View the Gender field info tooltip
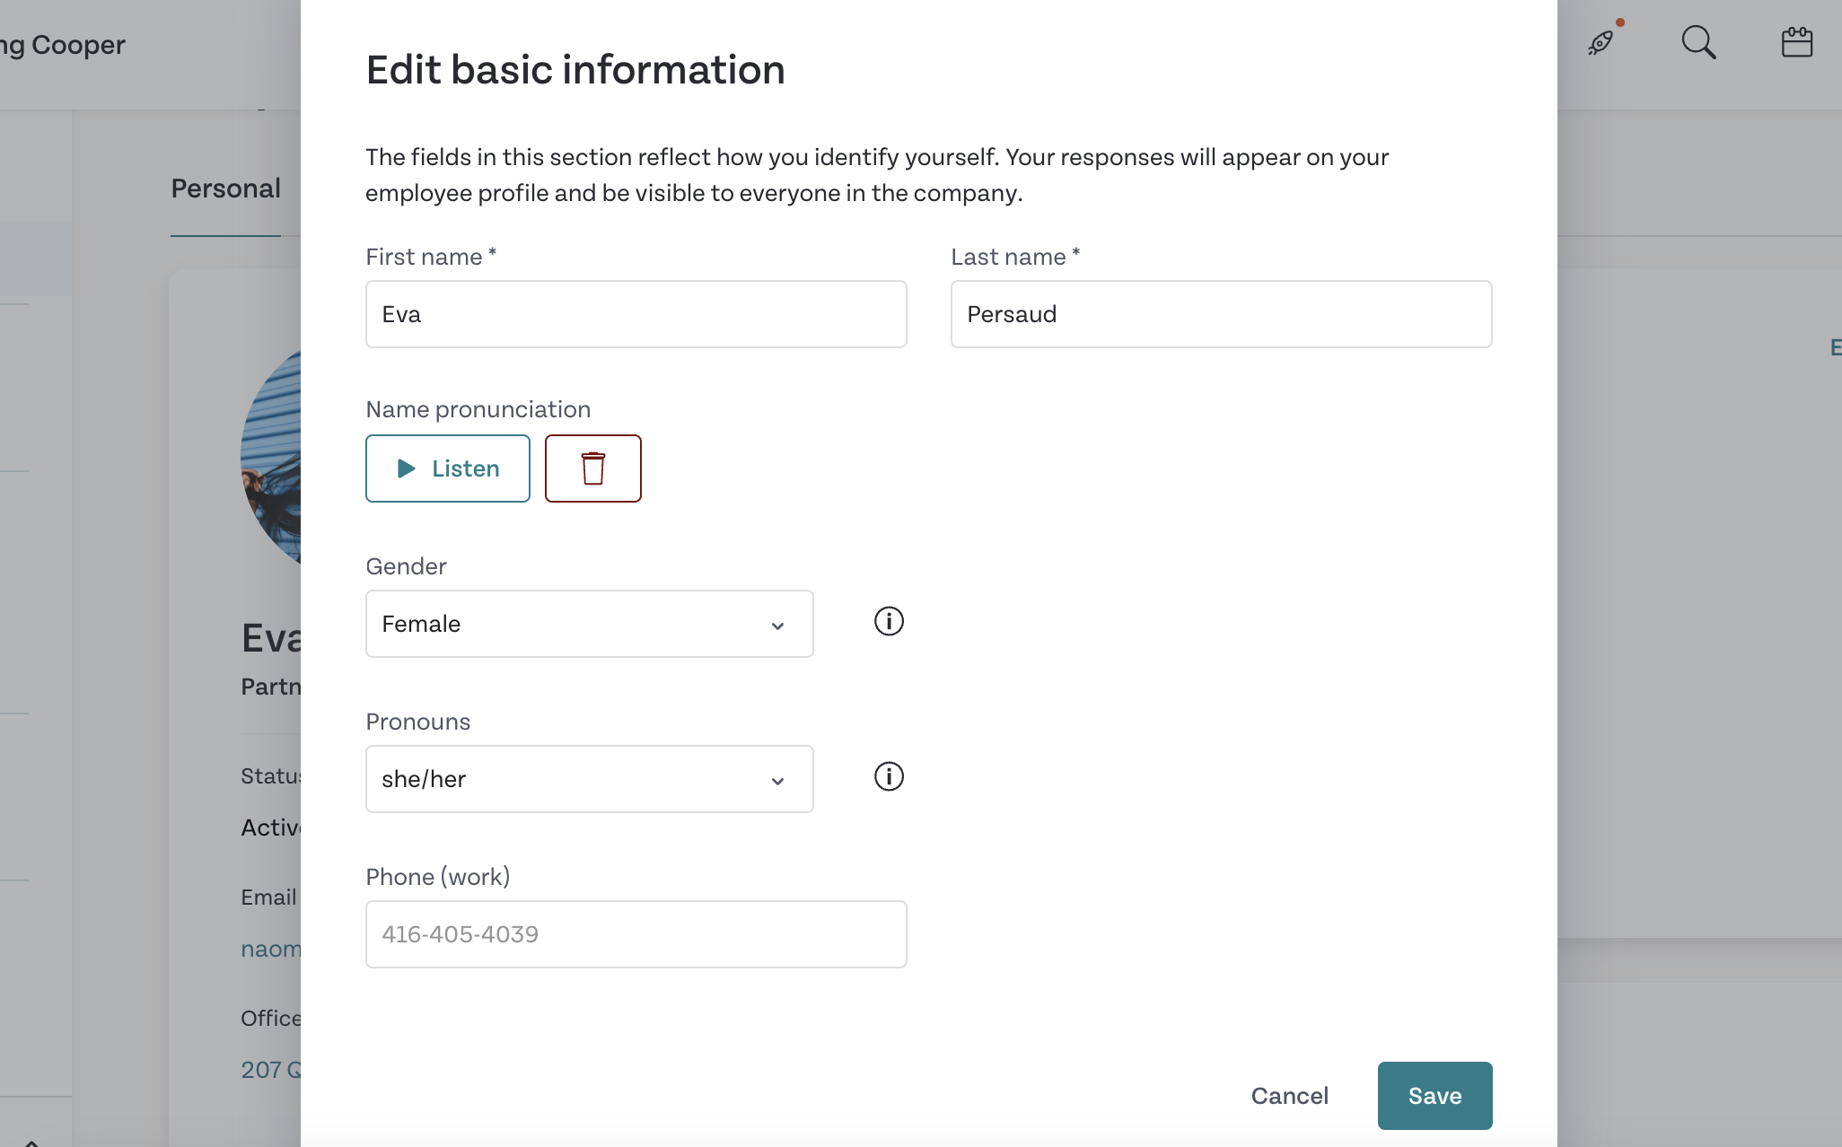 (x=889, y=620)
